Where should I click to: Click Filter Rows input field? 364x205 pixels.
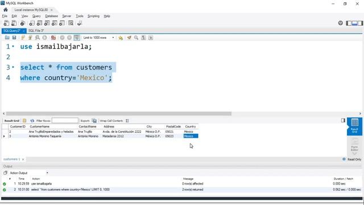coord(65,121)
